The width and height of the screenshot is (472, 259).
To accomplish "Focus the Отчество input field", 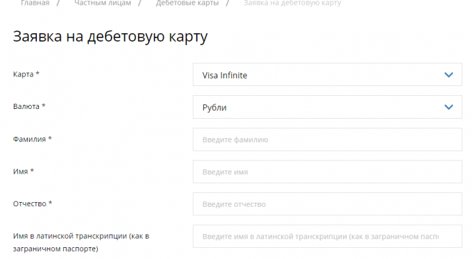I will pyautogui.click(x=327, y=204).
